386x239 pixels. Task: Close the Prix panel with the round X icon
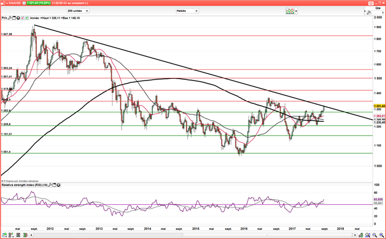coord(18,18)
